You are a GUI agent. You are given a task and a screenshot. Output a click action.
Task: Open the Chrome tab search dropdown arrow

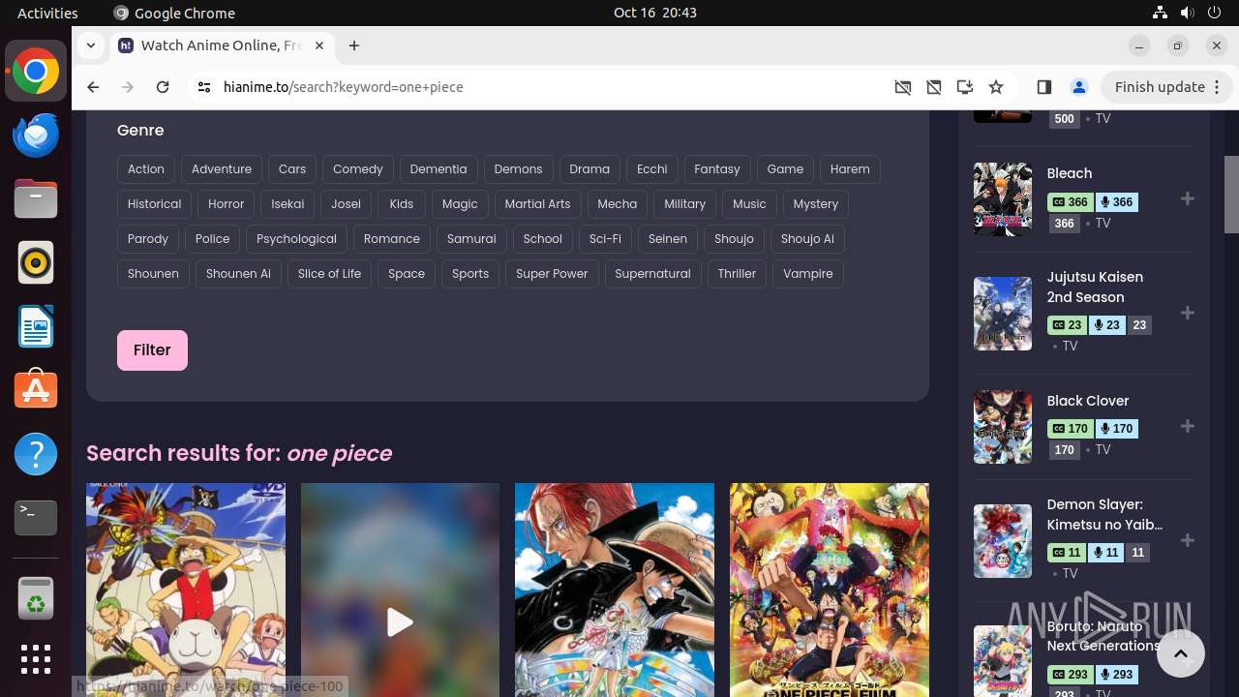tap(90, 45)
